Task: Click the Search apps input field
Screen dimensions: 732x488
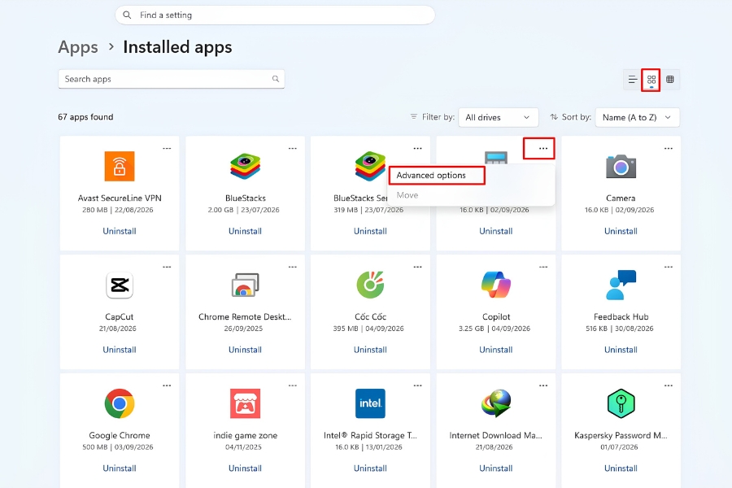Action: click(172, 79)
